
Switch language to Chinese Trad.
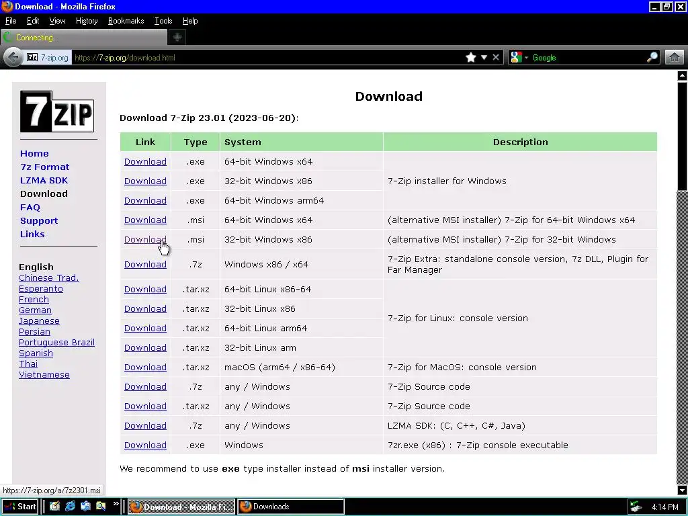coord(48,277)
